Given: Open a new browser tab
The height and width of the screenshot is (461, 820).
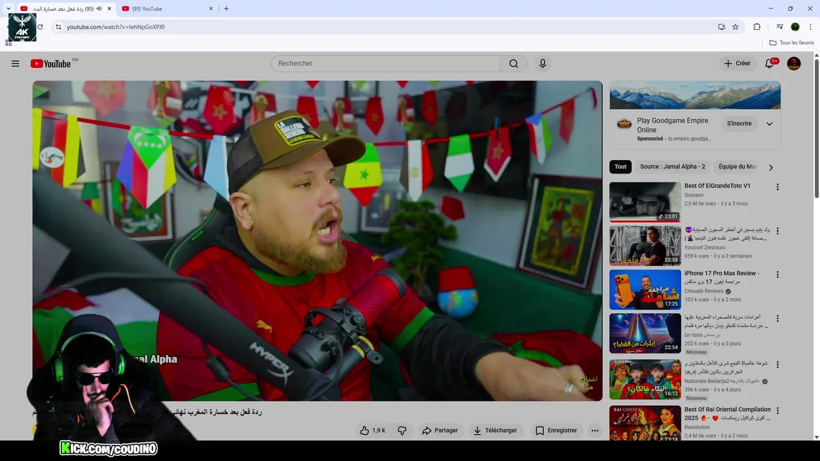Looking at the screenshot, I should (226, 8).
